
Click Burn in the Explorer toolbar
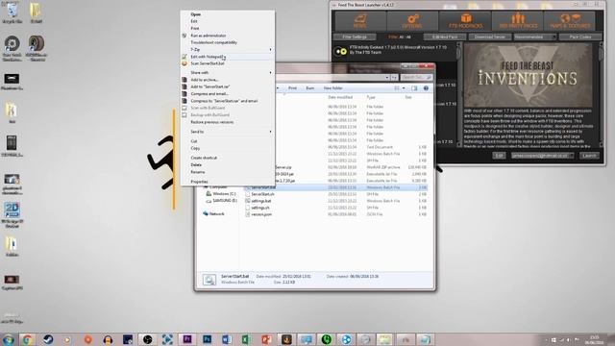(309, 88)
